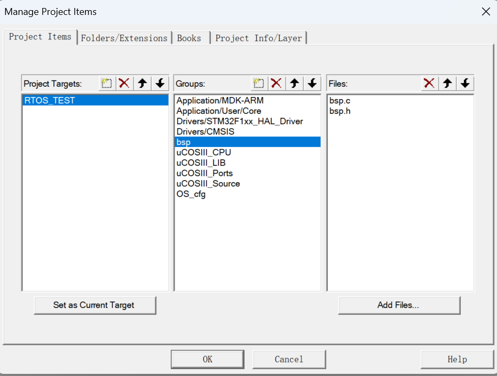Move the project target up
Image resolution: width=497 pixels, height=376 pixels.
pos(143,84)
